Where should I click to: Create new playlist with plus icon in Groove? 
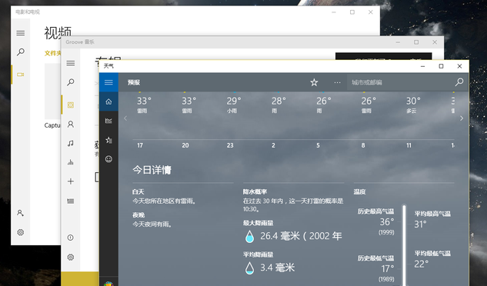click(x=71, y=181)
